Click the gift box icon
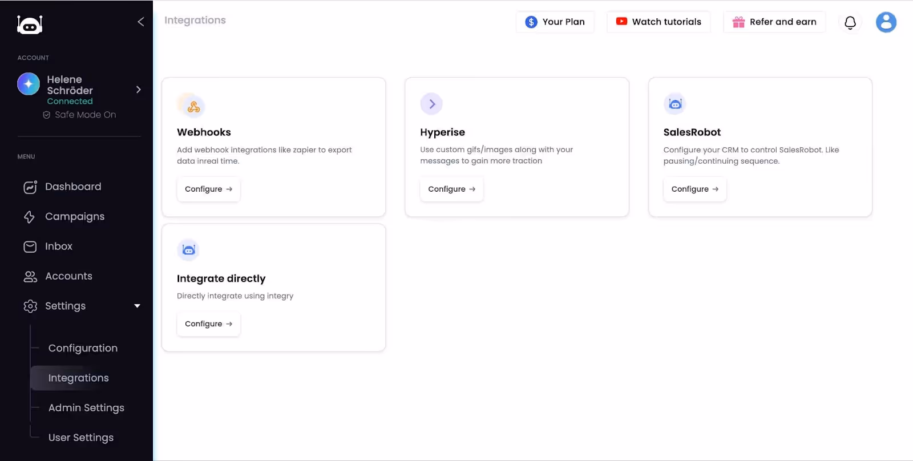 coord(738,22)
